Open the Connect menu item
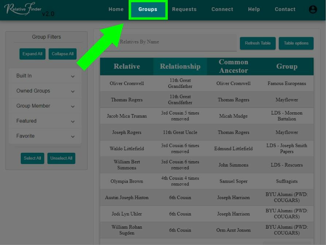This screenshot has width=326, height=245. tap(222, 9)
